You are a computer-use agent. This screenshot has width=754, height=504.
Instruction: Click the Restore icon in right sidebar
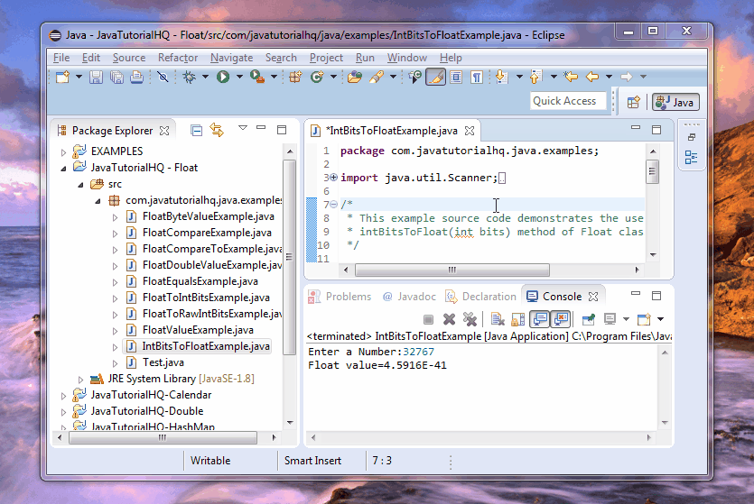692,137
